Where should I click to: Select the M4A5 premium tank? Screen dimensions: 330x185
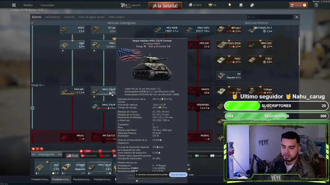tap(229, 60)
